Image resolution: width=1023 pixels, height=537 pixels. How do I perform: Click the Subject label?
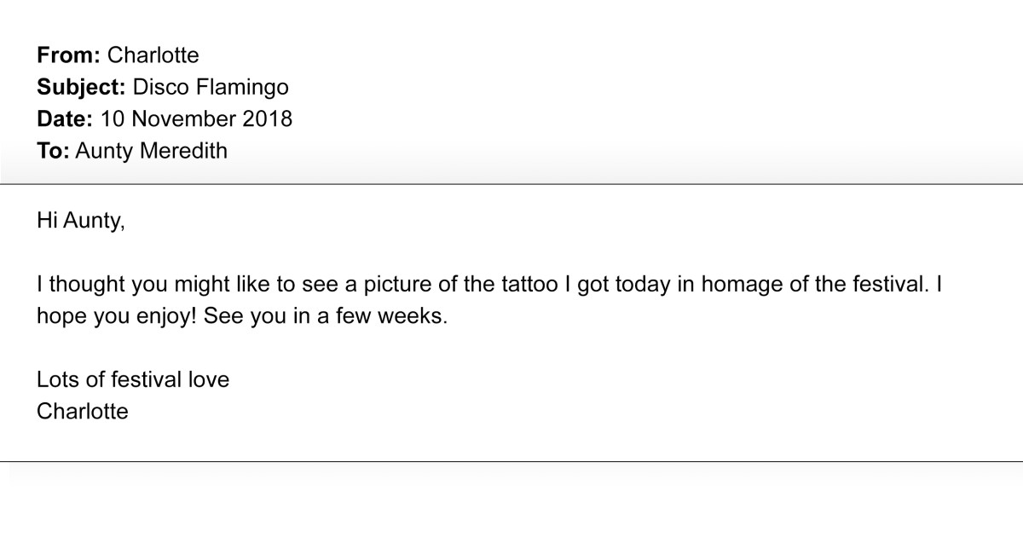pos(82,87)
